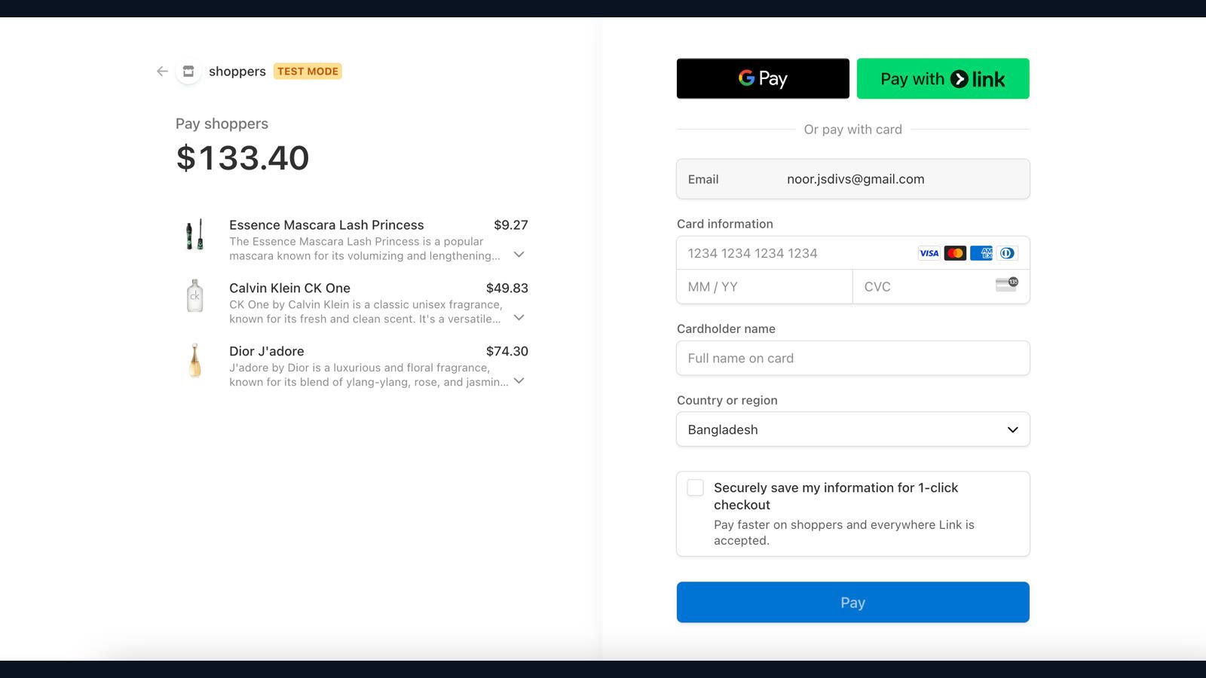This screenshot has height=678, width=1206.
Task: Click the $9.27 price
Action: point(511,225)
